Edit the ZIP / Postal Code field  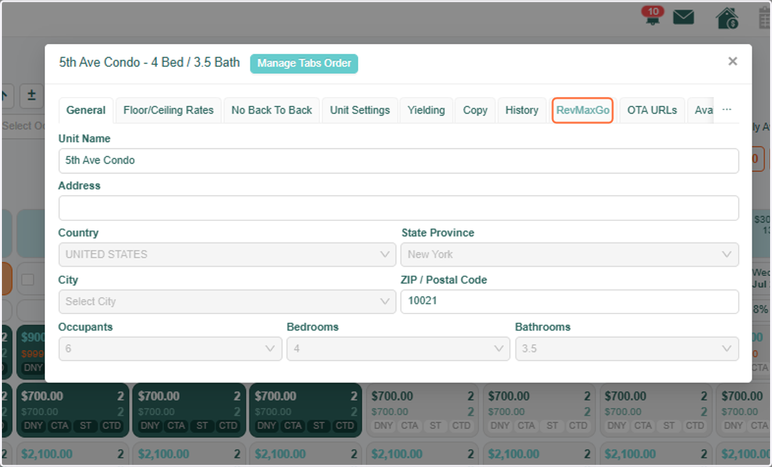point(569,301)
